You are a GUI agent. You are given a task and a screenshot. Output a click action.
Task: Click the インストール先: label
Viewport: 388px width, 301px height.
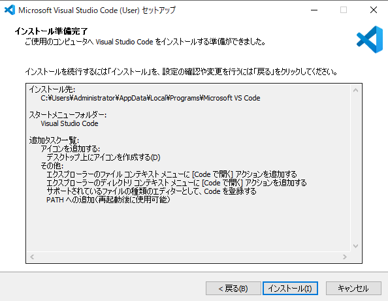pos(52,89)
